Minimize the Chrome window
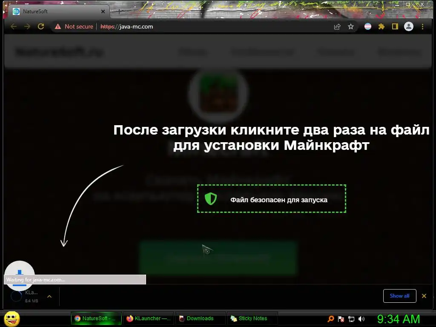The image size is (436, 327). point(397,4)
